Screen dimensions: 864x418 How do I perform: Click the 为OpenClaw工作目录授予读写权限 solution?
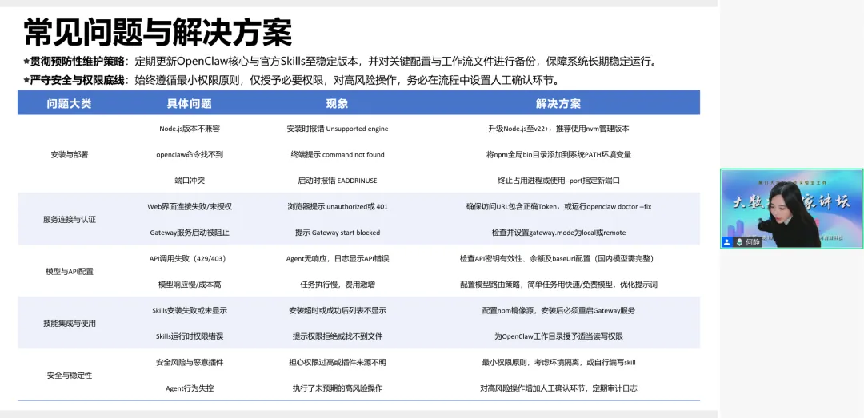[x=558, y=336]
